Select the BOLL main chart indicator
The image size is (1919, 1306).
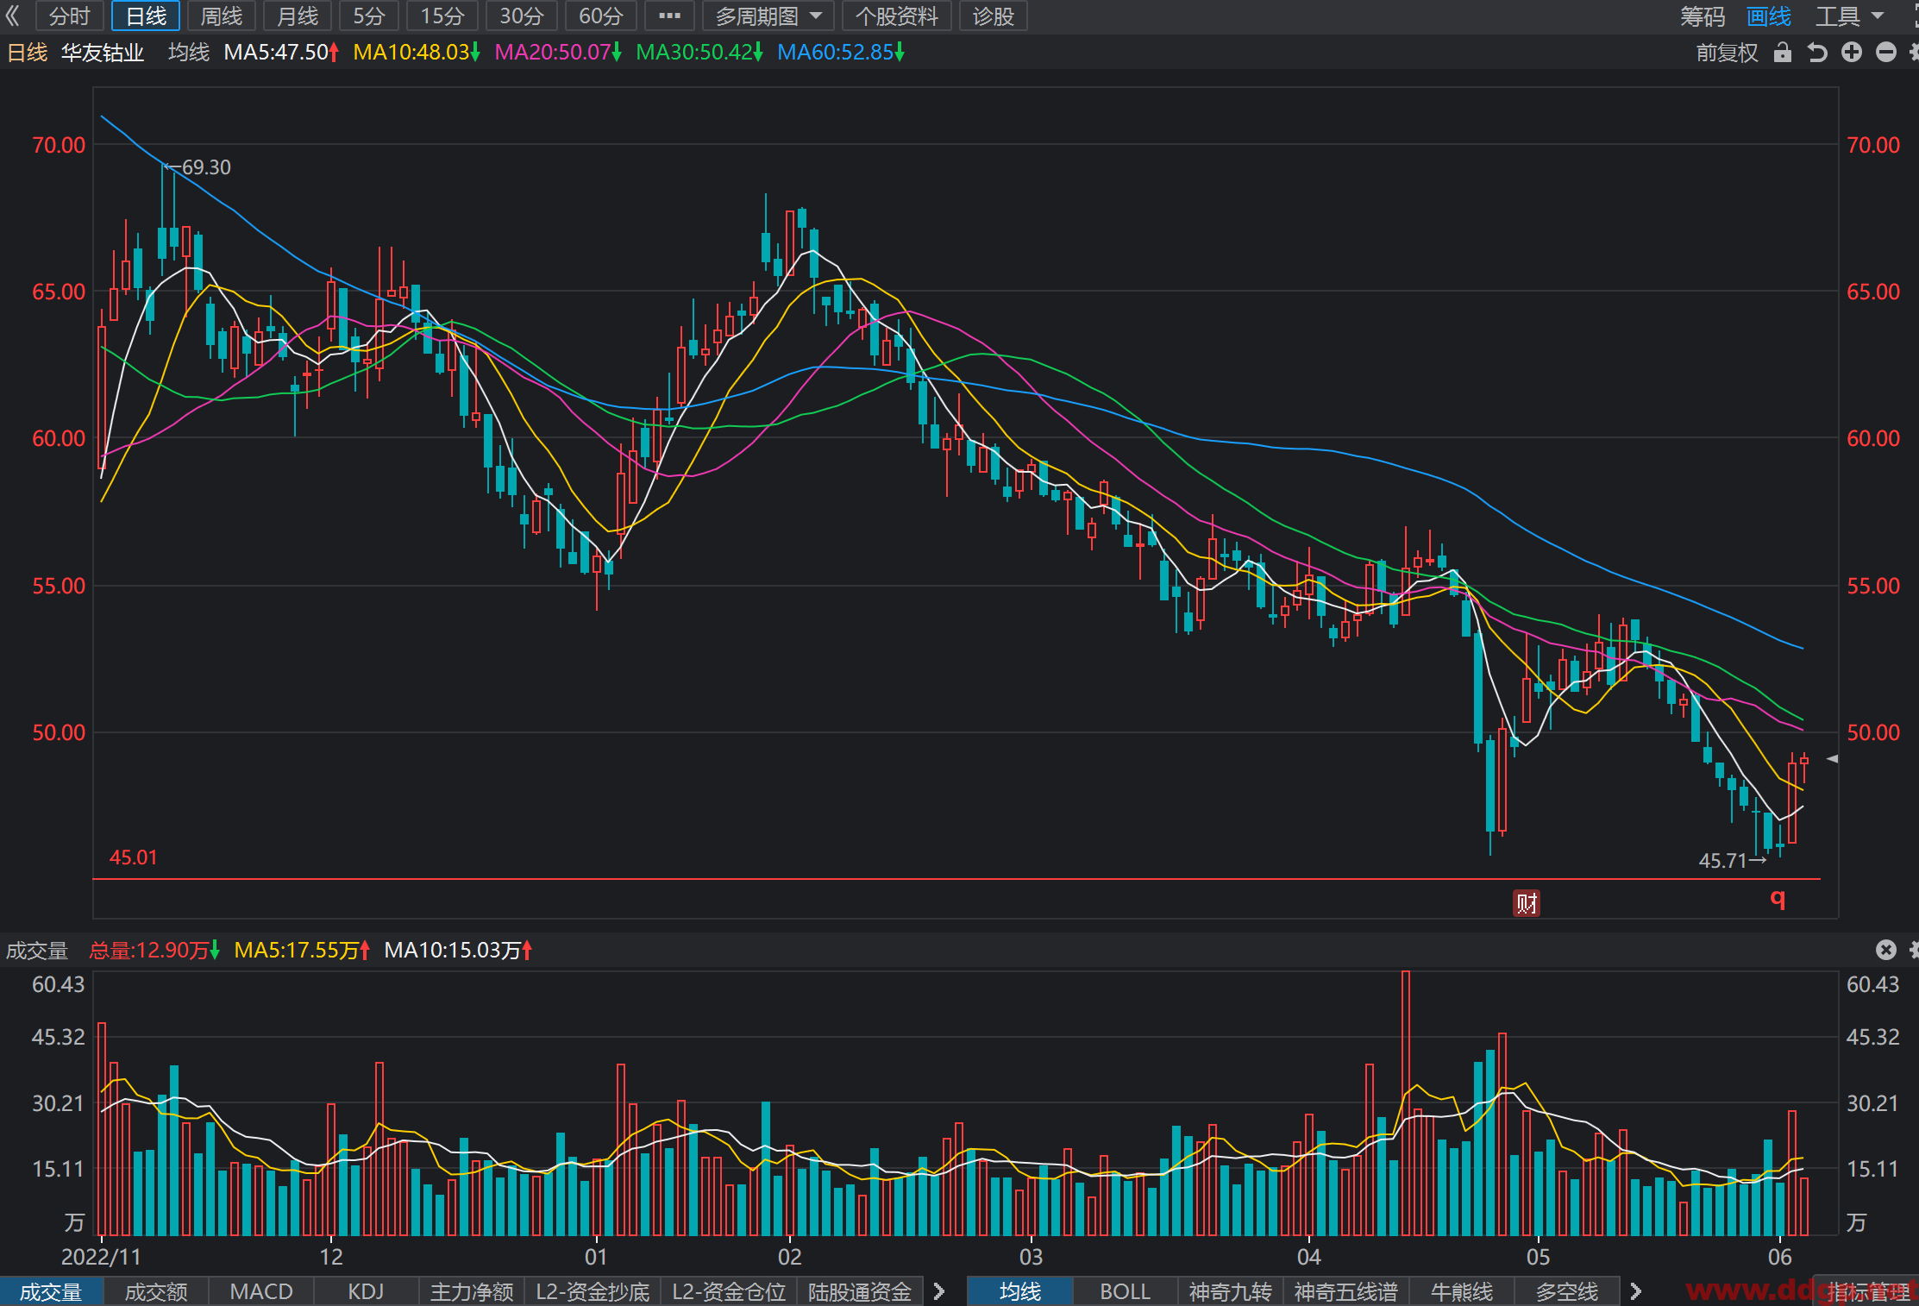(1125, 1291)
